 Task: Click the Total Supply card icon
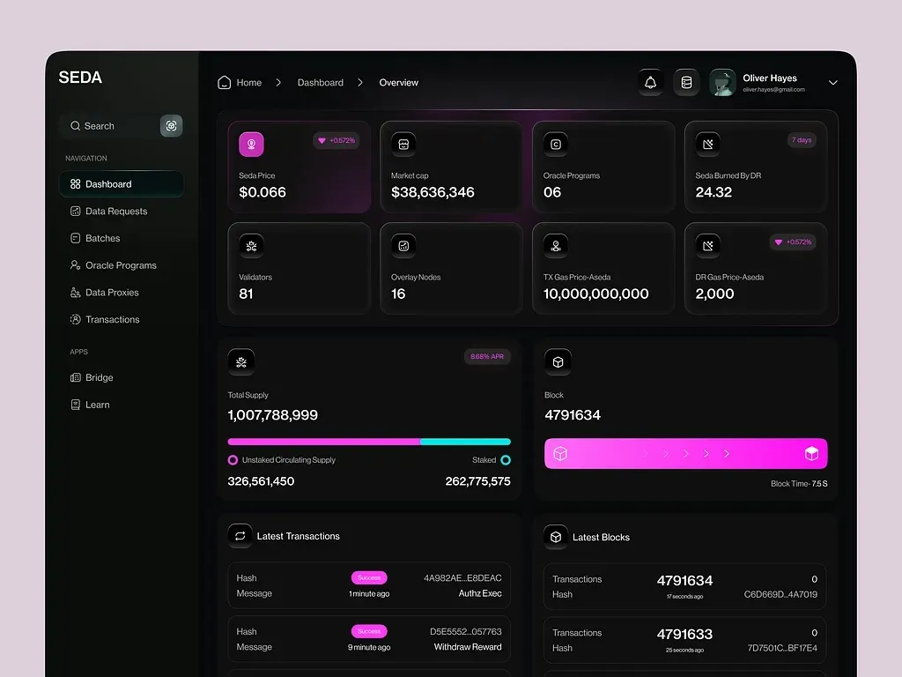point(241,361)
